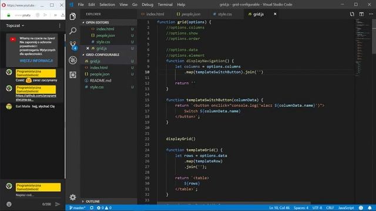
Task: Click the feedback smiley in status bar
Action: (361, 208)
